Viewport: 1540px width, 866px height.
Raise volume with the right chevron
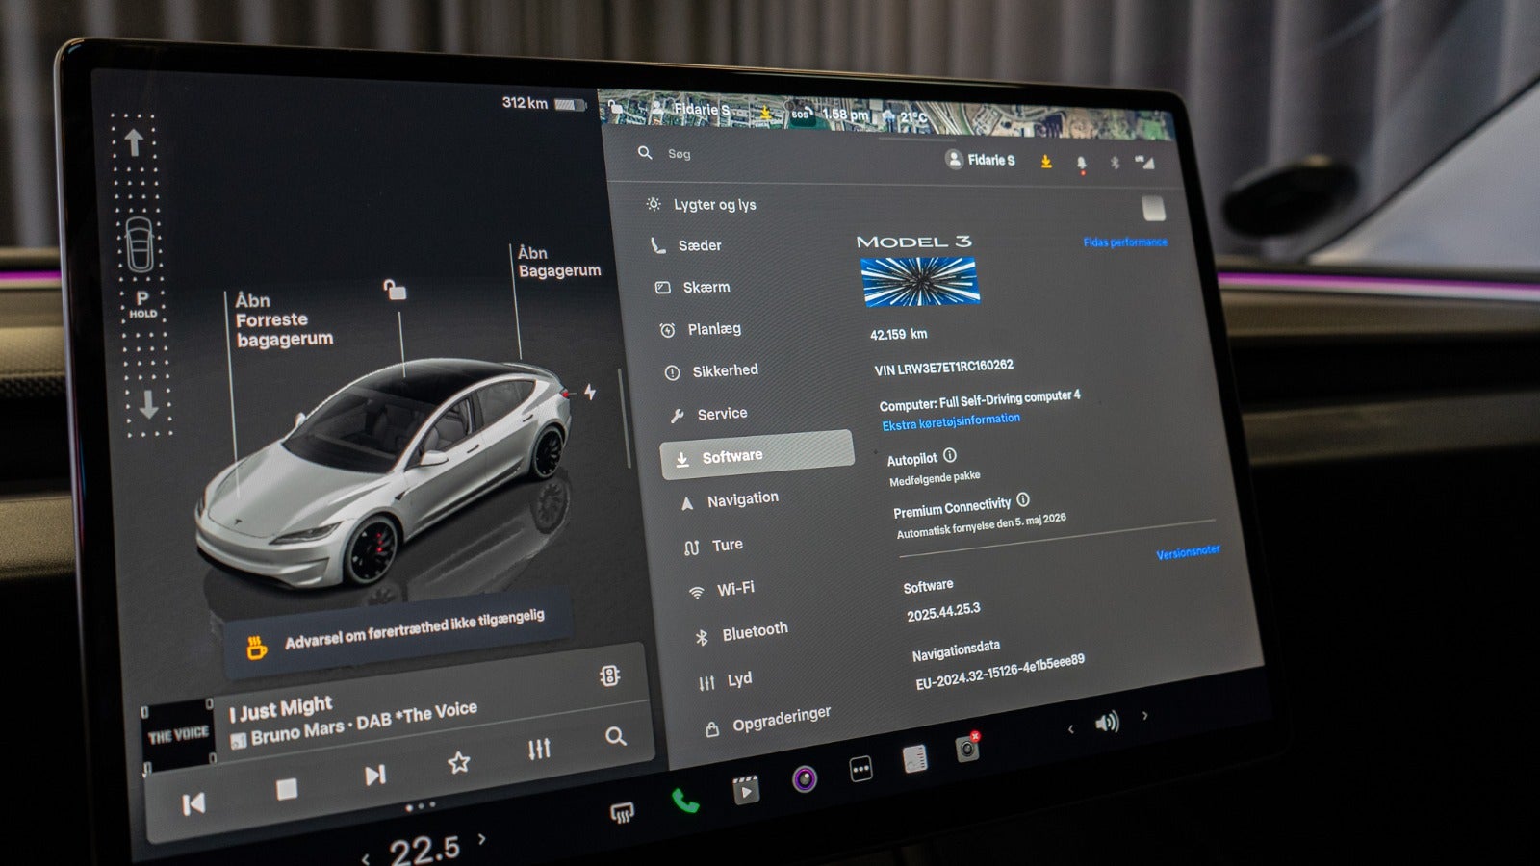[1144, 715]
